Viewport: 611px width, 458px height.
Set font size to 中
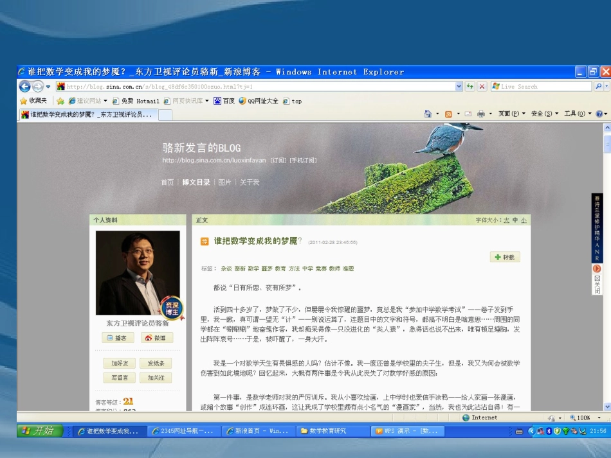(x=515, y=220)
